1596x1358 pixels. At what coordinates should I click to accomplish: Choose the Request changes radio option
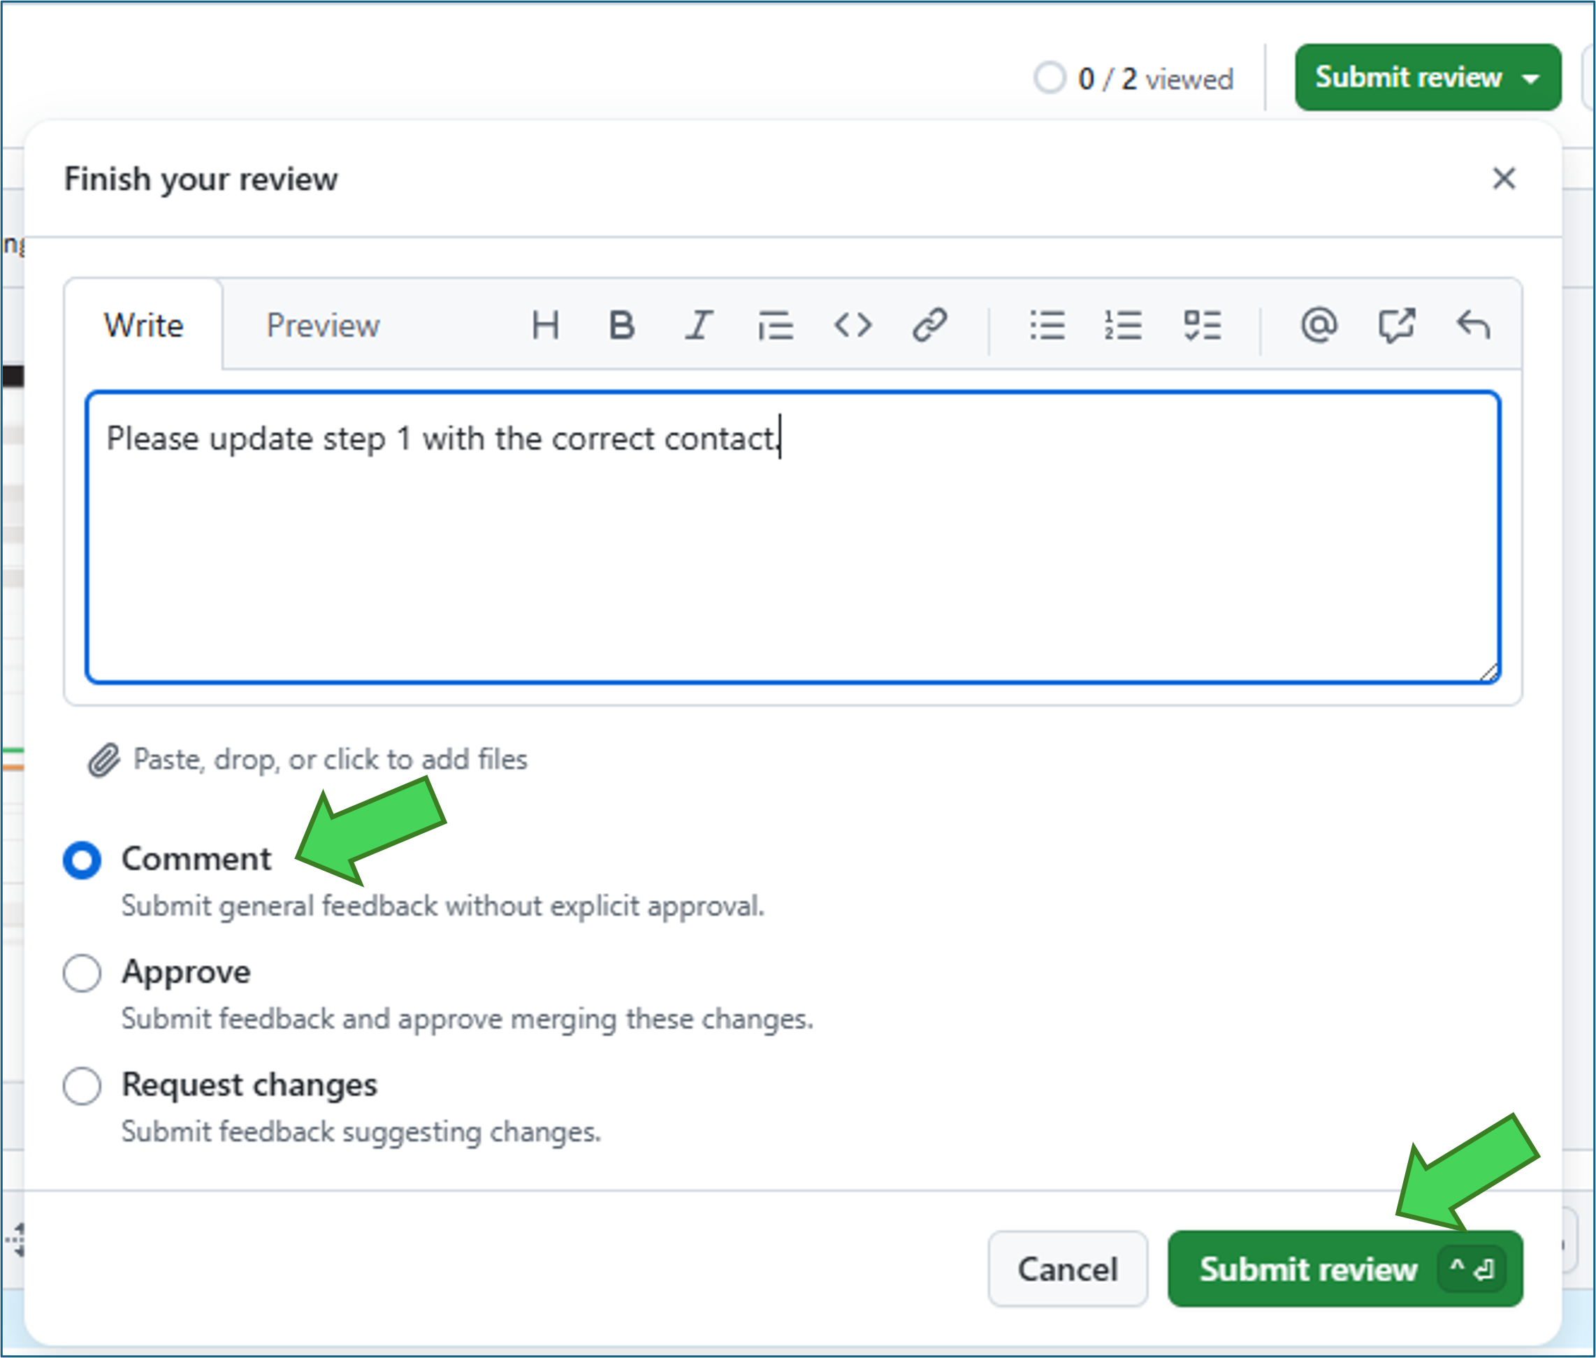(x=82, y=1085)
